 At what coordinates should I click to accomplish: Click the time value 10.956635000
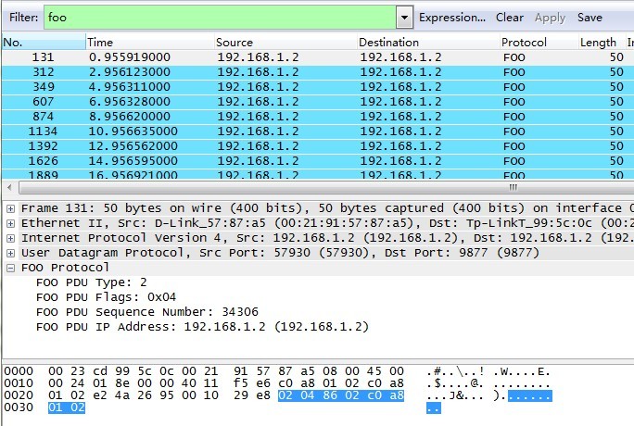pos(133,132)
